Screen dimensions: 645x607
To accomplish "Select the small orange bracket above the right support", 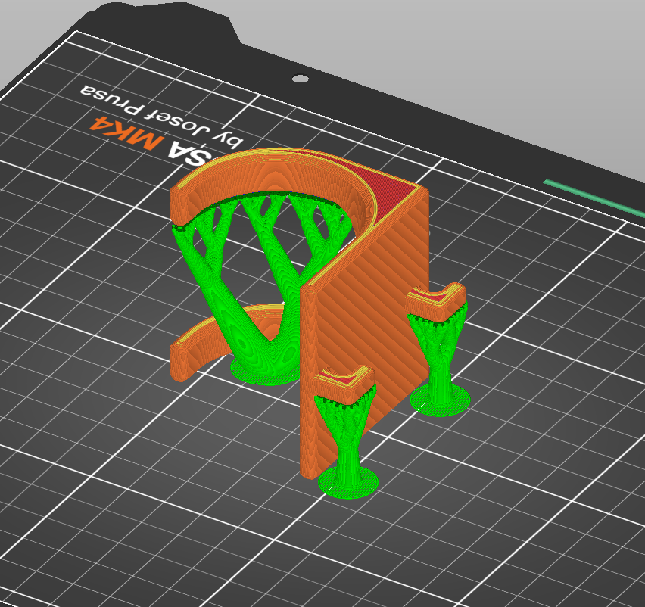I will (436, 301).
